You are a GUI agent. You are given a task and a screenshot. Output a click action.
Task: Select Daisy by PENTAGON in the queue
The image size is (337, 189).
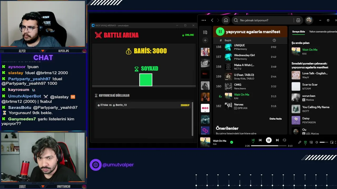(313, 120)
